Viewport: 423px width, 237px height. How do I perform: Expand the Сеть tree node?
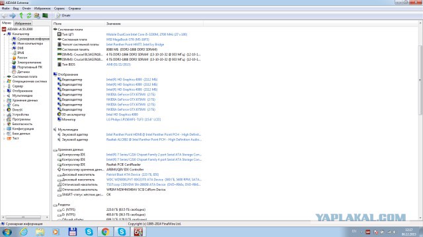[5, 105]
